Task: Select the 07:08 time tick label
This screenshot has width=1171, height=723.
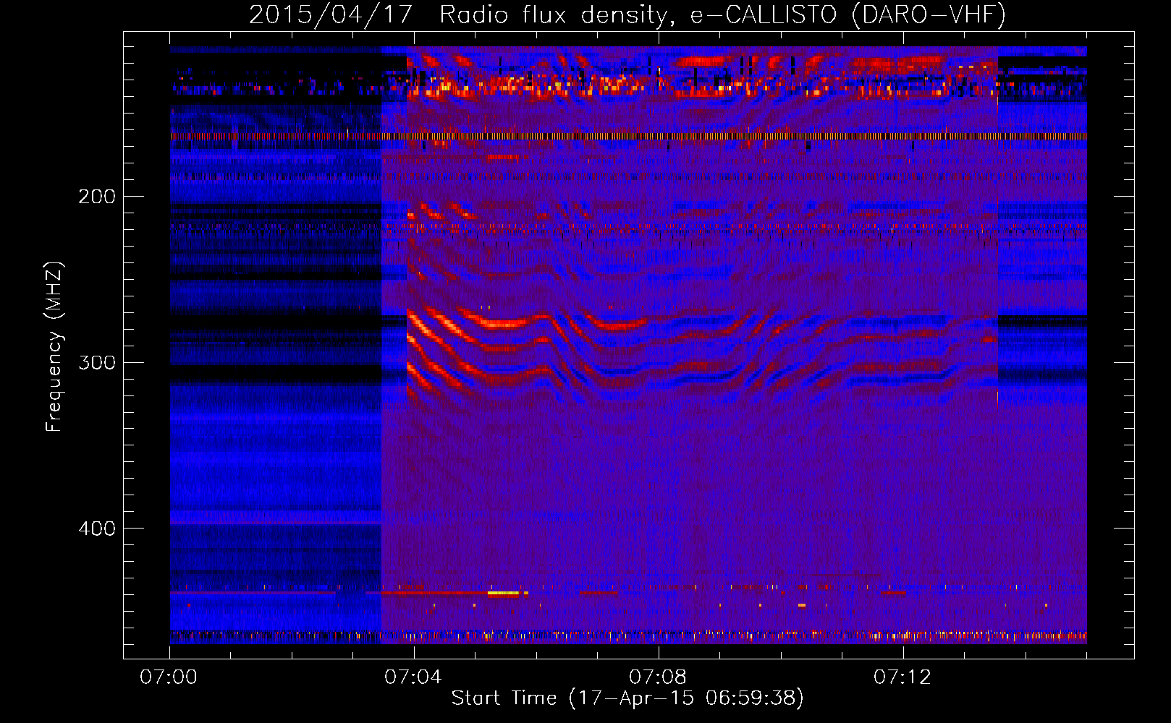Action: [658, 677]
